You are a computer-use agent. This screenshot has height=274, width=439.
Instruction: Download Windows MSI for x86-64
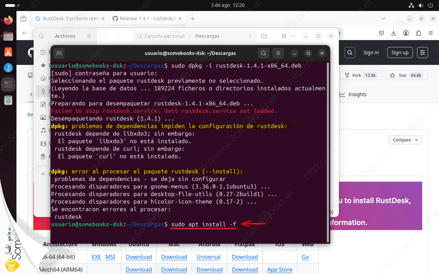110,257
